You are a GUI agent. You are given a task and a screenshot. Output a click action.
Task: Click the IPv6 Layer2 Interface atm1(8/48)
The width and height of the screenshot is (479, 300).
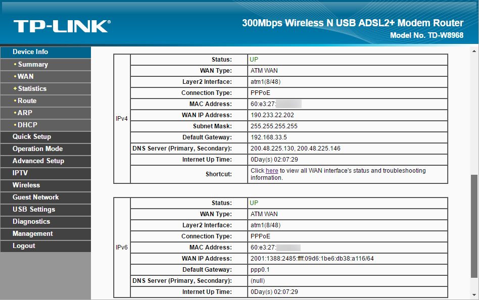coord(265,225)
